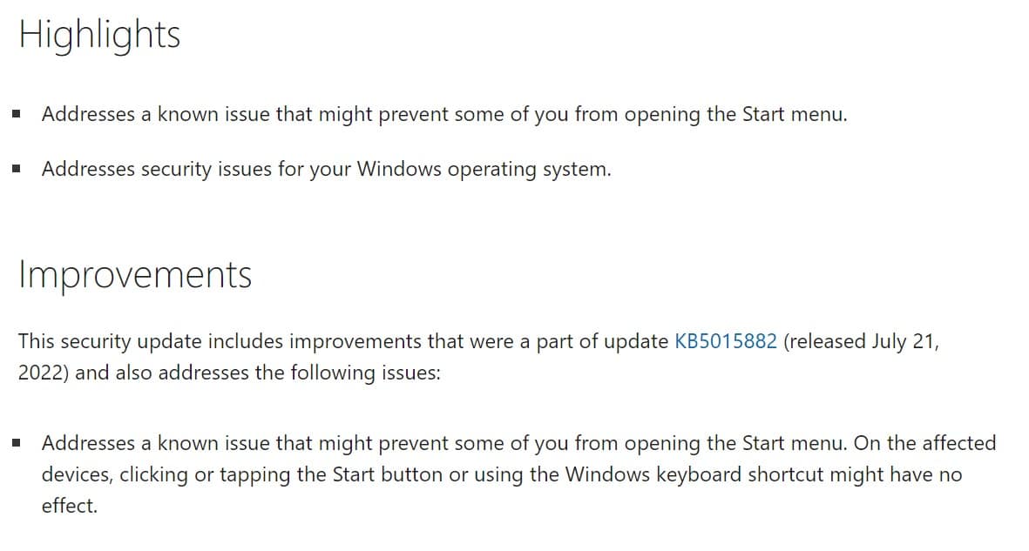Click 'Start menu.' at the end of the first Highlights bullet
1029x551 pixels.
pos(795,114)
